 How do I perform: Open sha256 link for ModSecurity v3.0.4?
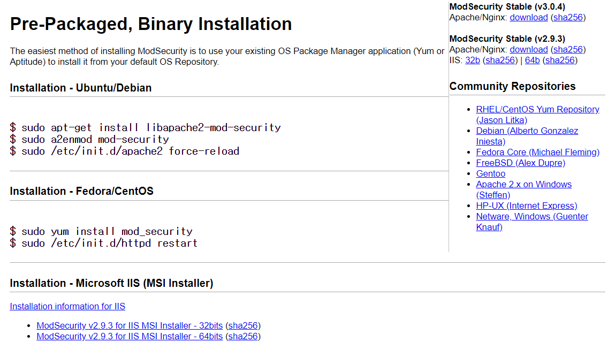coord(568,18)
